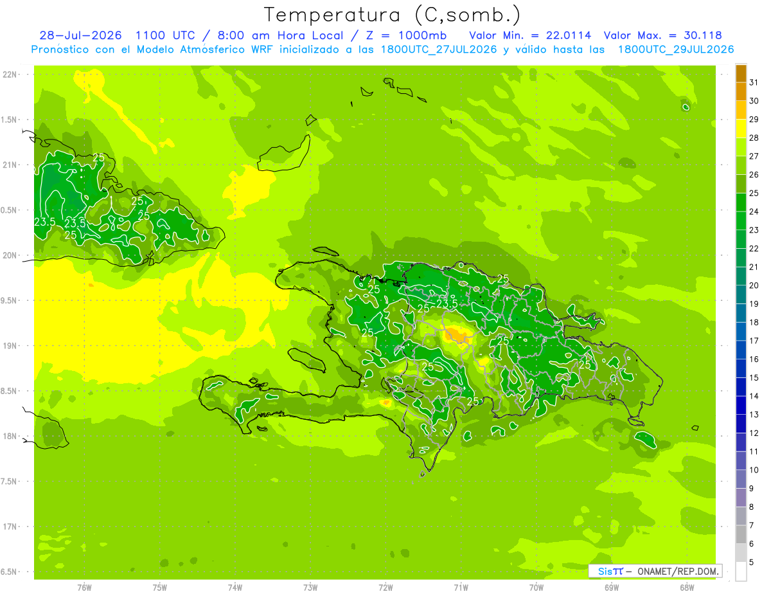Click the 28-Jul-2026 date text
This screenshot has width=771, height=596.
[80, 35]
